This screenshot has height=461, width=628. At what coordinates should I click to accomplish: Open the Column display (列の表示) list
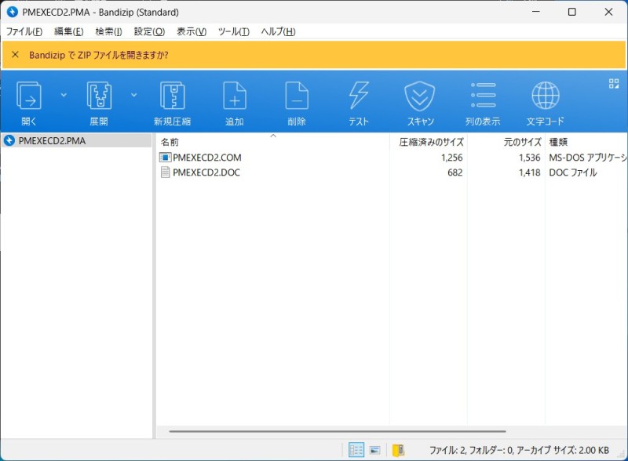tap(482, 96)
